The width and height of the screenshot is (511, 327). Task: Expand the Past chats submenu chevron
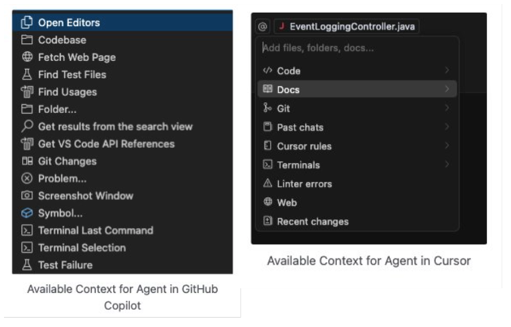[447, 126]
